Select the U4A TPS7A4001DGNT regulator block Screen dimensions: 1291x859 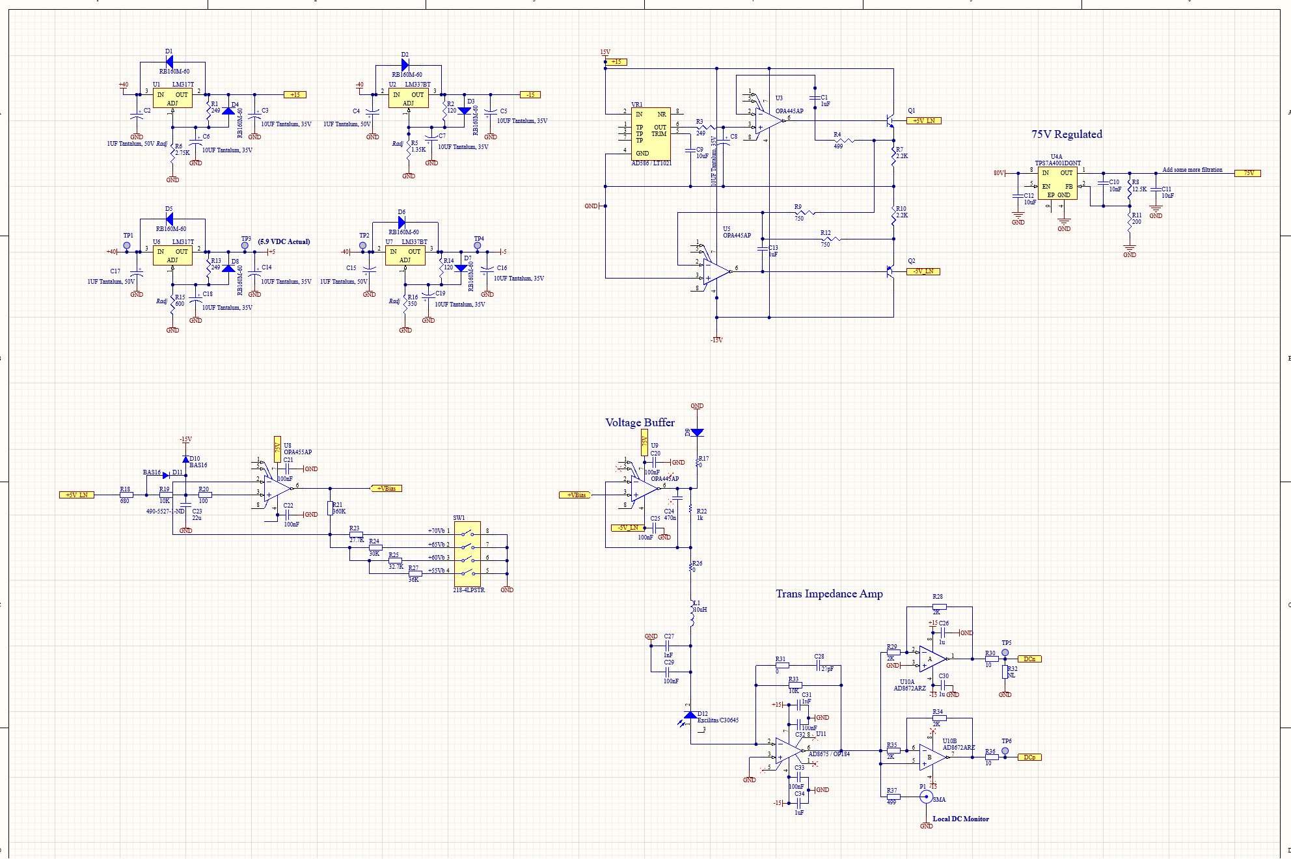coord(1057,183)
